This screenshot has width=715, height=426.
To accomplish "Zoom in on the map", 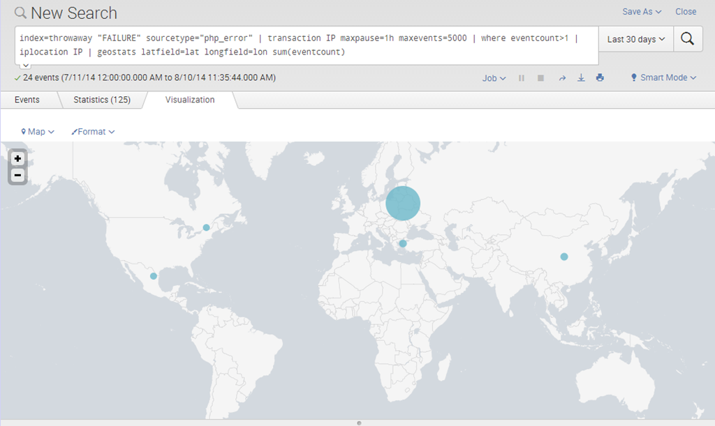I will pyautogui.click(x=17, y=159).
